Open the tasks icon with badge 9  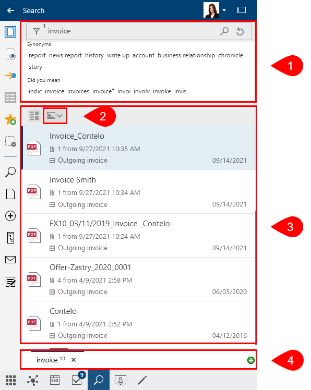coord(77,380)
